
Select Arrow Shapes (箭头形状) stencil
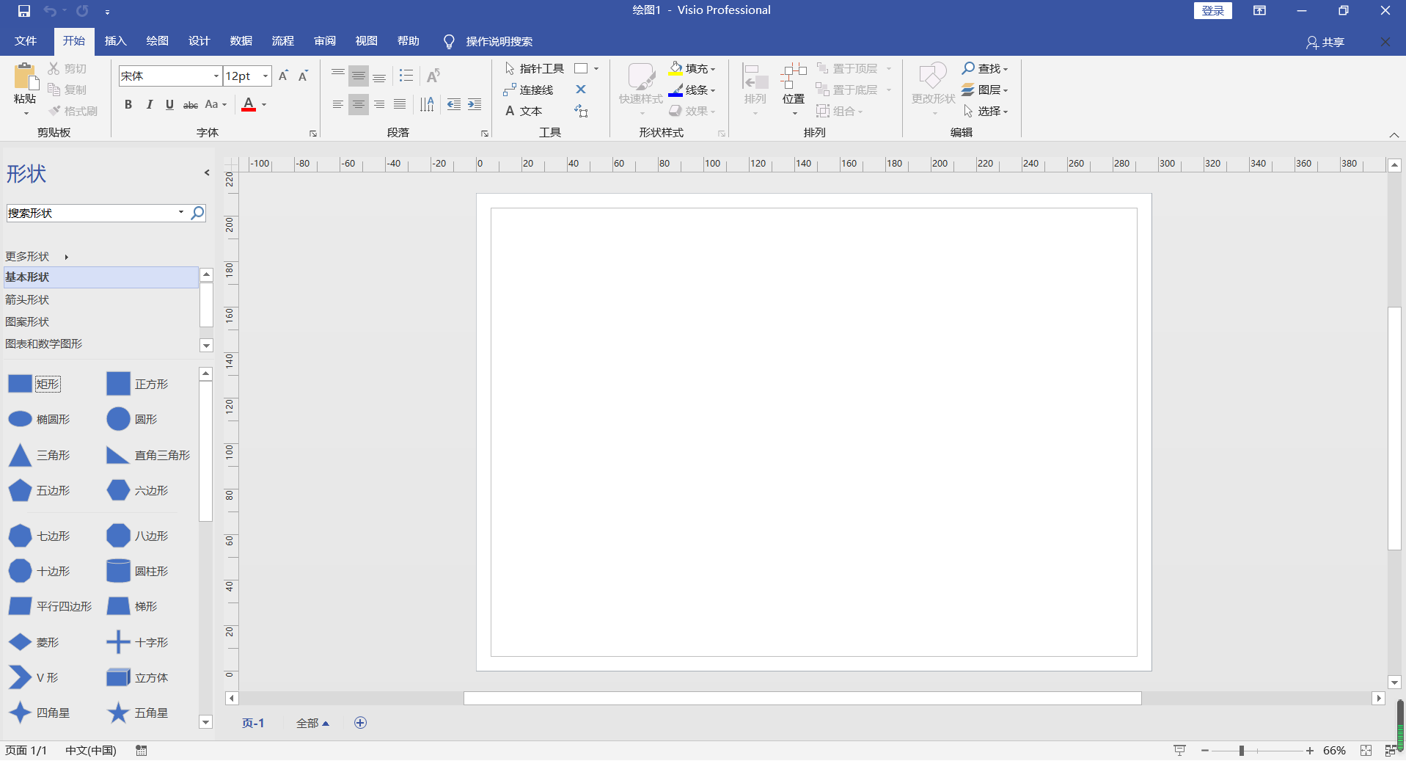point(101,299)
